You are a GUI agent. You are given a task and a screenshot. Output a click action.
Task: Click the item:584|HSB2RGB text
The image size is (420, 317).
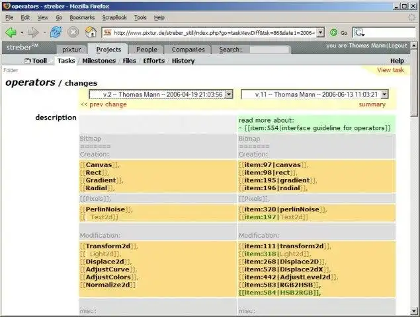(278, 293)
